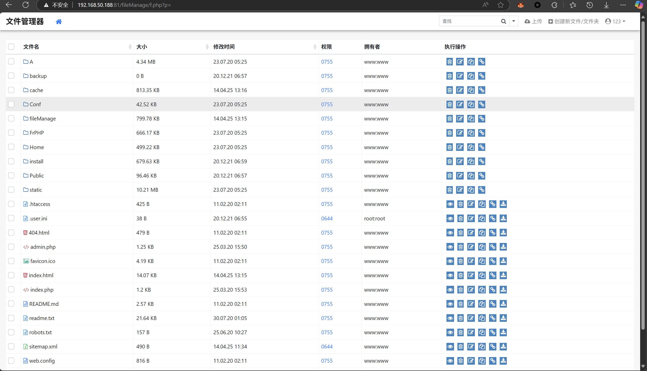The image size is (647, 371).
Task: Sort by 修改时间 column
Action: click(265, 47)
